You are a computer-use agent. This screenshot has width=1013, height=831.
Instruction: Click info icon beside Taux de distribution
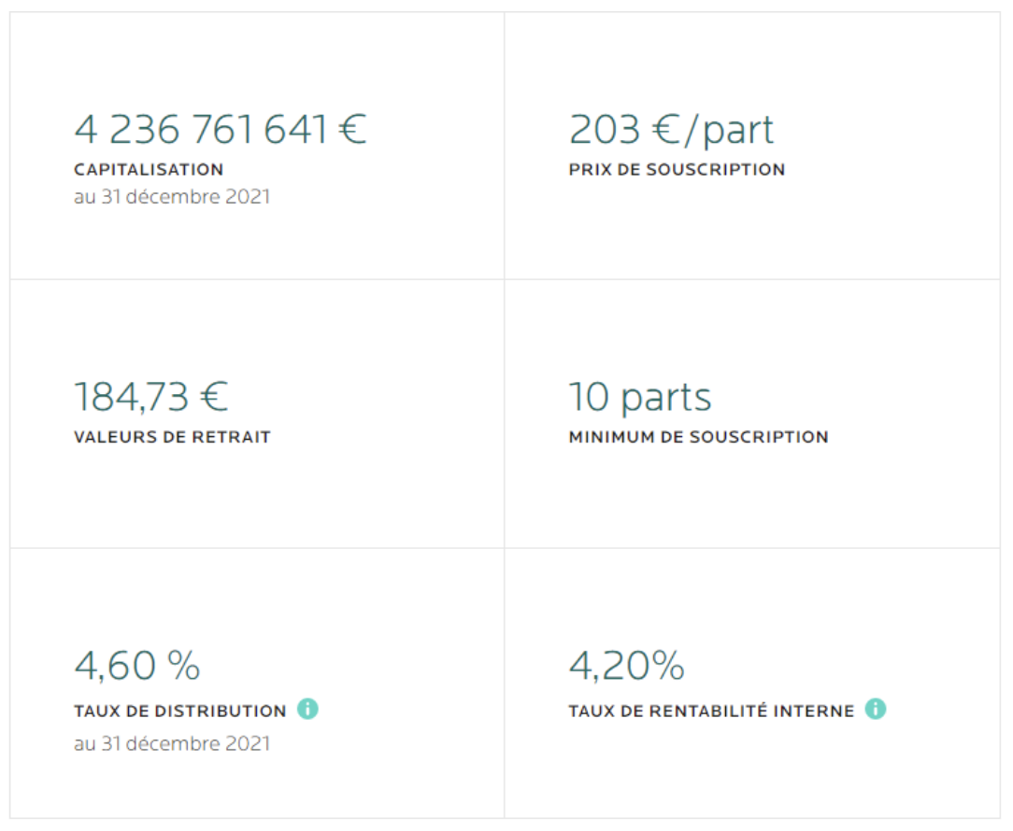307,709
